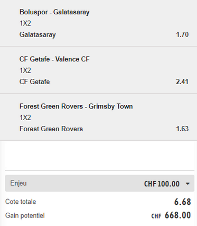Click the Galatasaray selection odds 1.70
Image resolution: width=197 pixels, height=226 pixels.
[x=182, y=34]
